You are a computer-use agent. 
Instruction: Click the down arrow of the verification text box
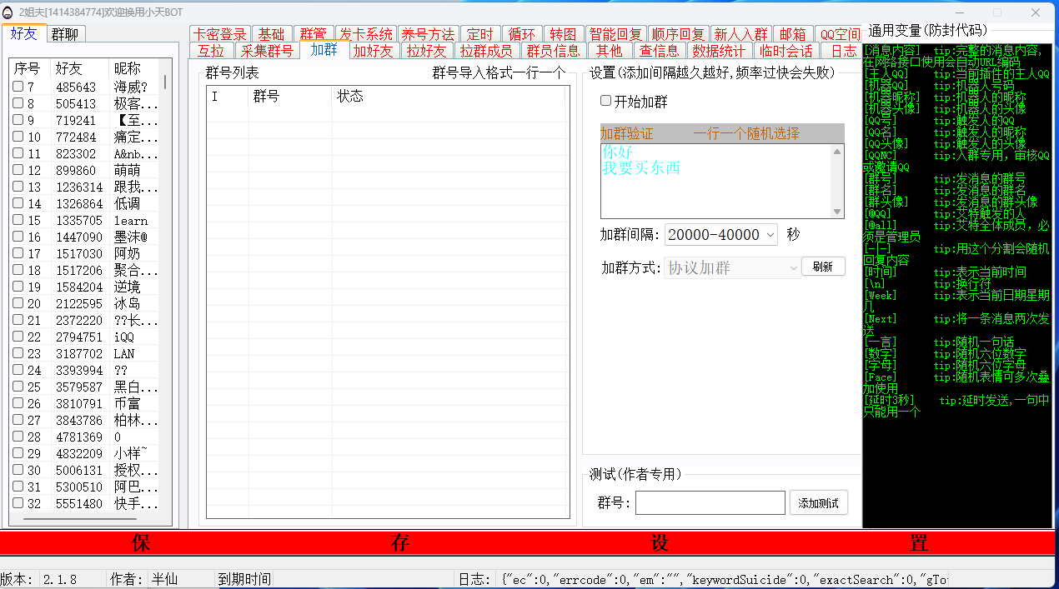pyautogui.click(x=837, y=212)
